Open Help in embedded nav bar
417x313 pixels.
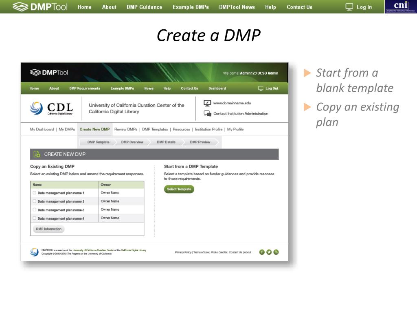167,88
